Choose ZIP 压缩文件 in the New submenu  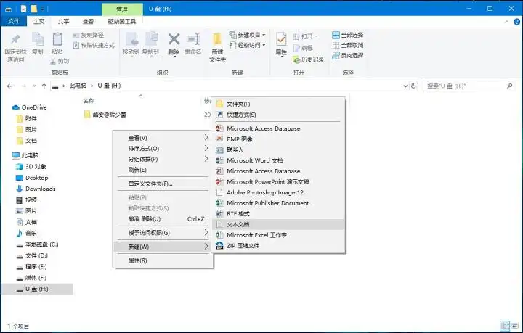pos(243,246)
